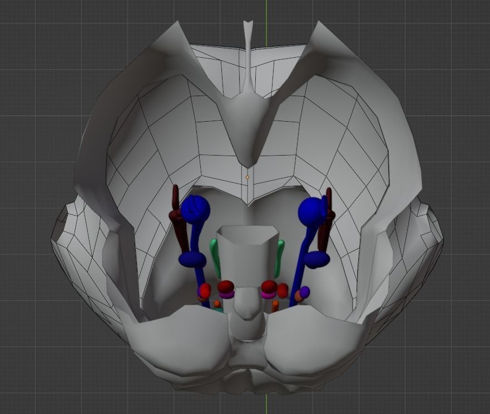This screenshot has height=414, width=490.
Task: Select the purple sphere on the right
Action: pos(304,292)
